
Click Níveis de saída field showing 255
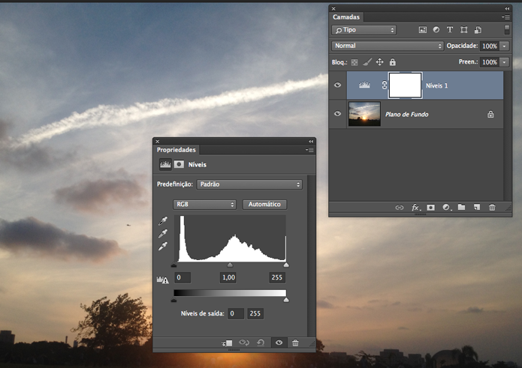pos(255,313)
